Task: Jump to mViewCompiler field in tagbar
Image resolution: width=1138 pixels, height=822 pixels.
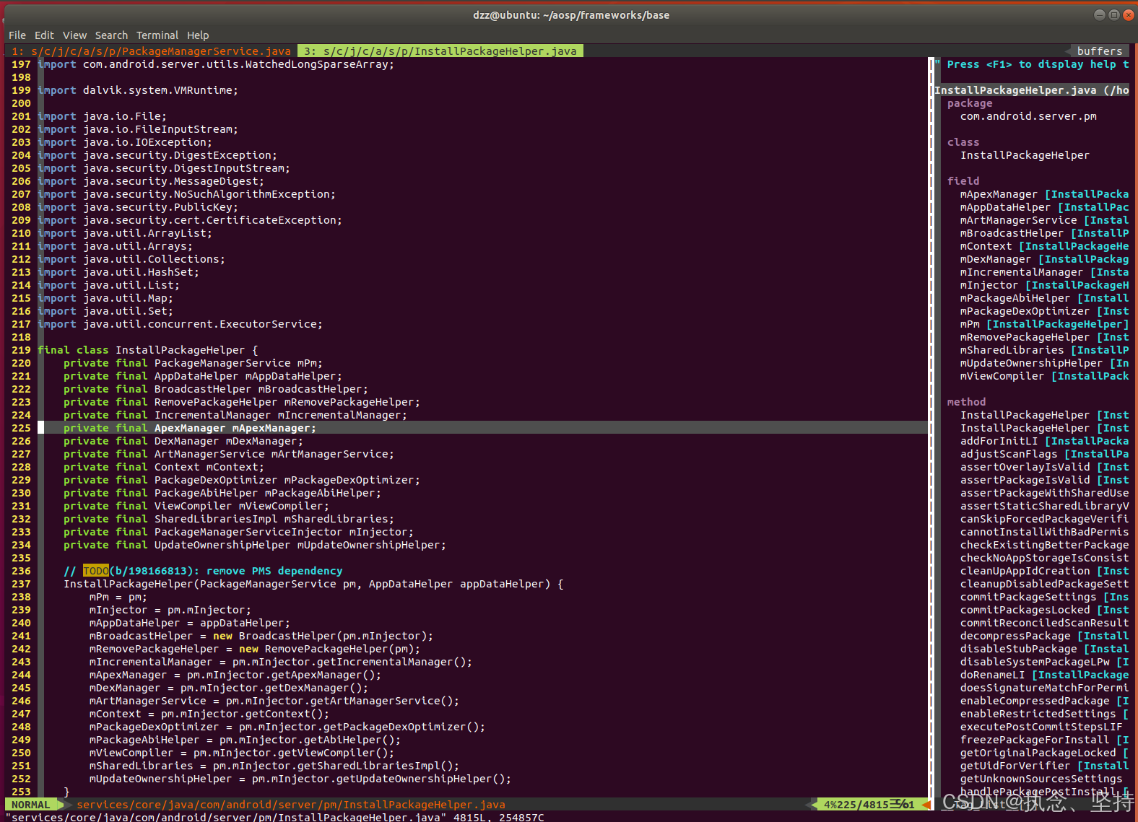Action: click(x=1044, y=376)
